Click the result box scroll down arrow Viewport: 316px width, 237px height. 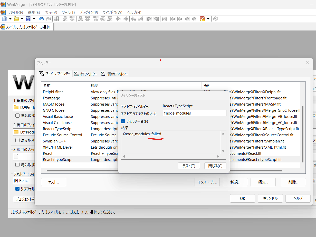click(x=223, y=151)
